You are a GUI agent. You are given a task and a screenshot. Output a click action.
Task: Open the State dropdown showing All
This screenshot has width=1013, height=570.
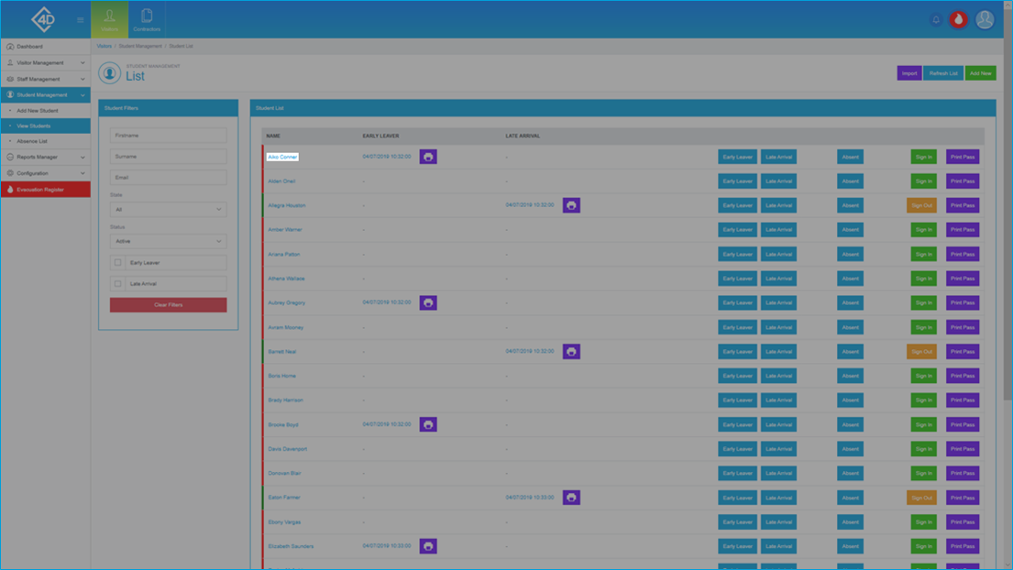click(168, 209)
